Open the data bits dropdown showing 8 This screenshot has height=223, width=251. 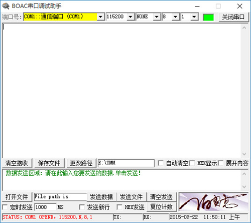tap(175, 17)
